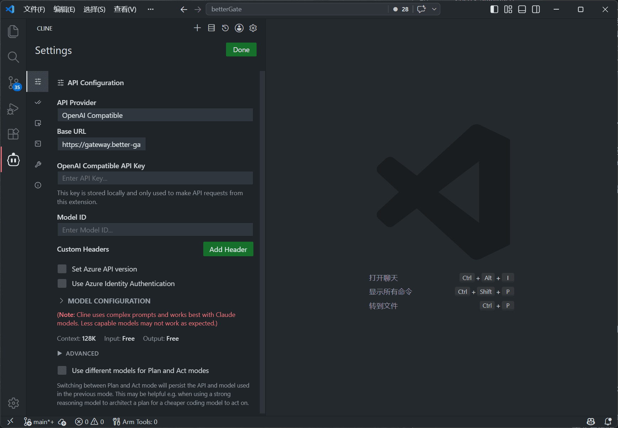618x428 pixels.
Task: Open the Manage gear in the activity bar
Action: coord(13,403)
